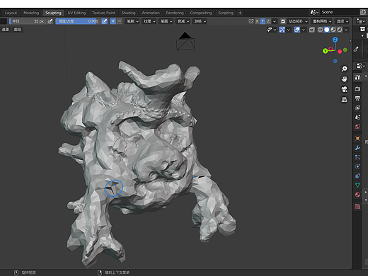Set brush direction to Add (plus)
Viewport: 368px width, 276px height.
click(113, 21)
